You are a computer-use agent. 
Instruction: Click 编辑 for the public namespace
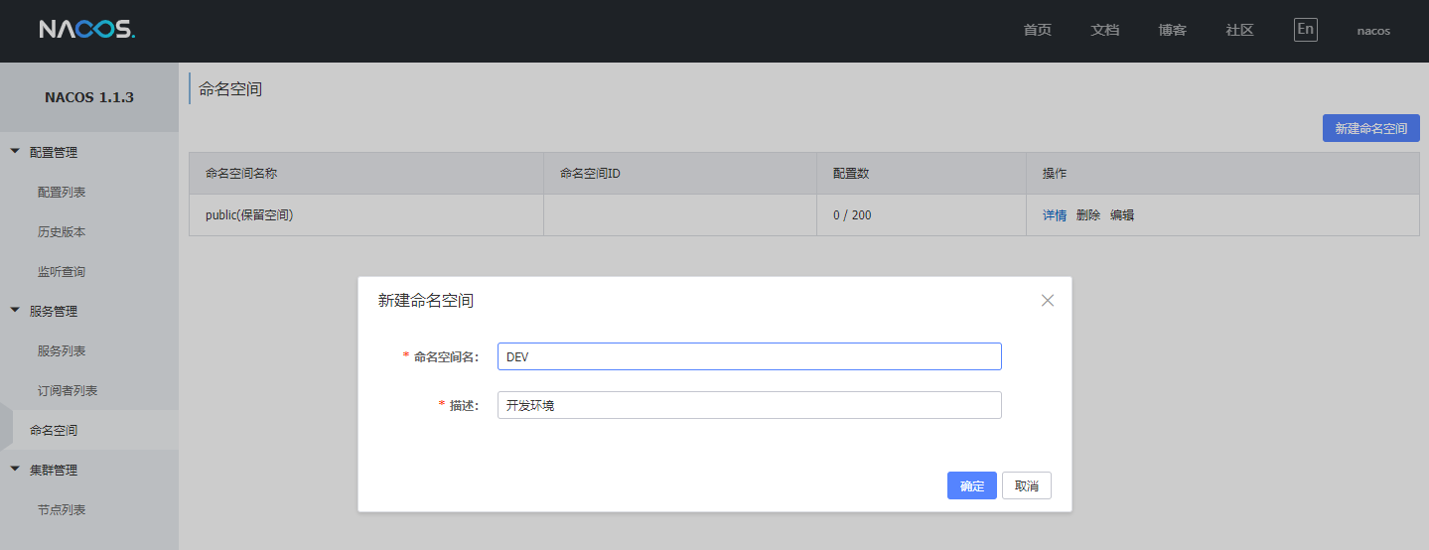1122,214
